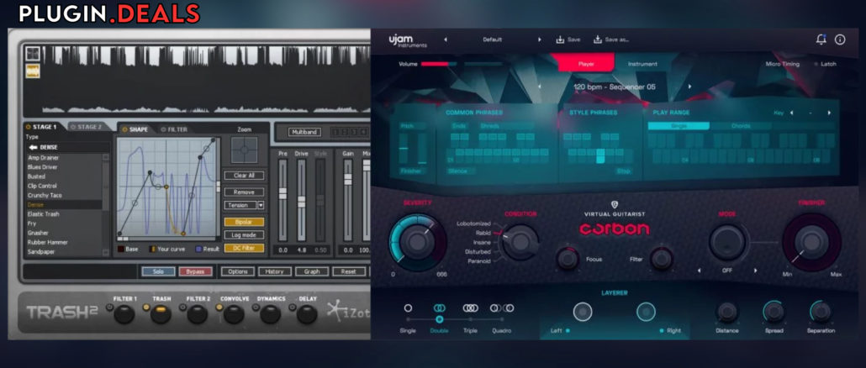Click previous Mode arrow beside OFF
866x368 pixels.
699,271
